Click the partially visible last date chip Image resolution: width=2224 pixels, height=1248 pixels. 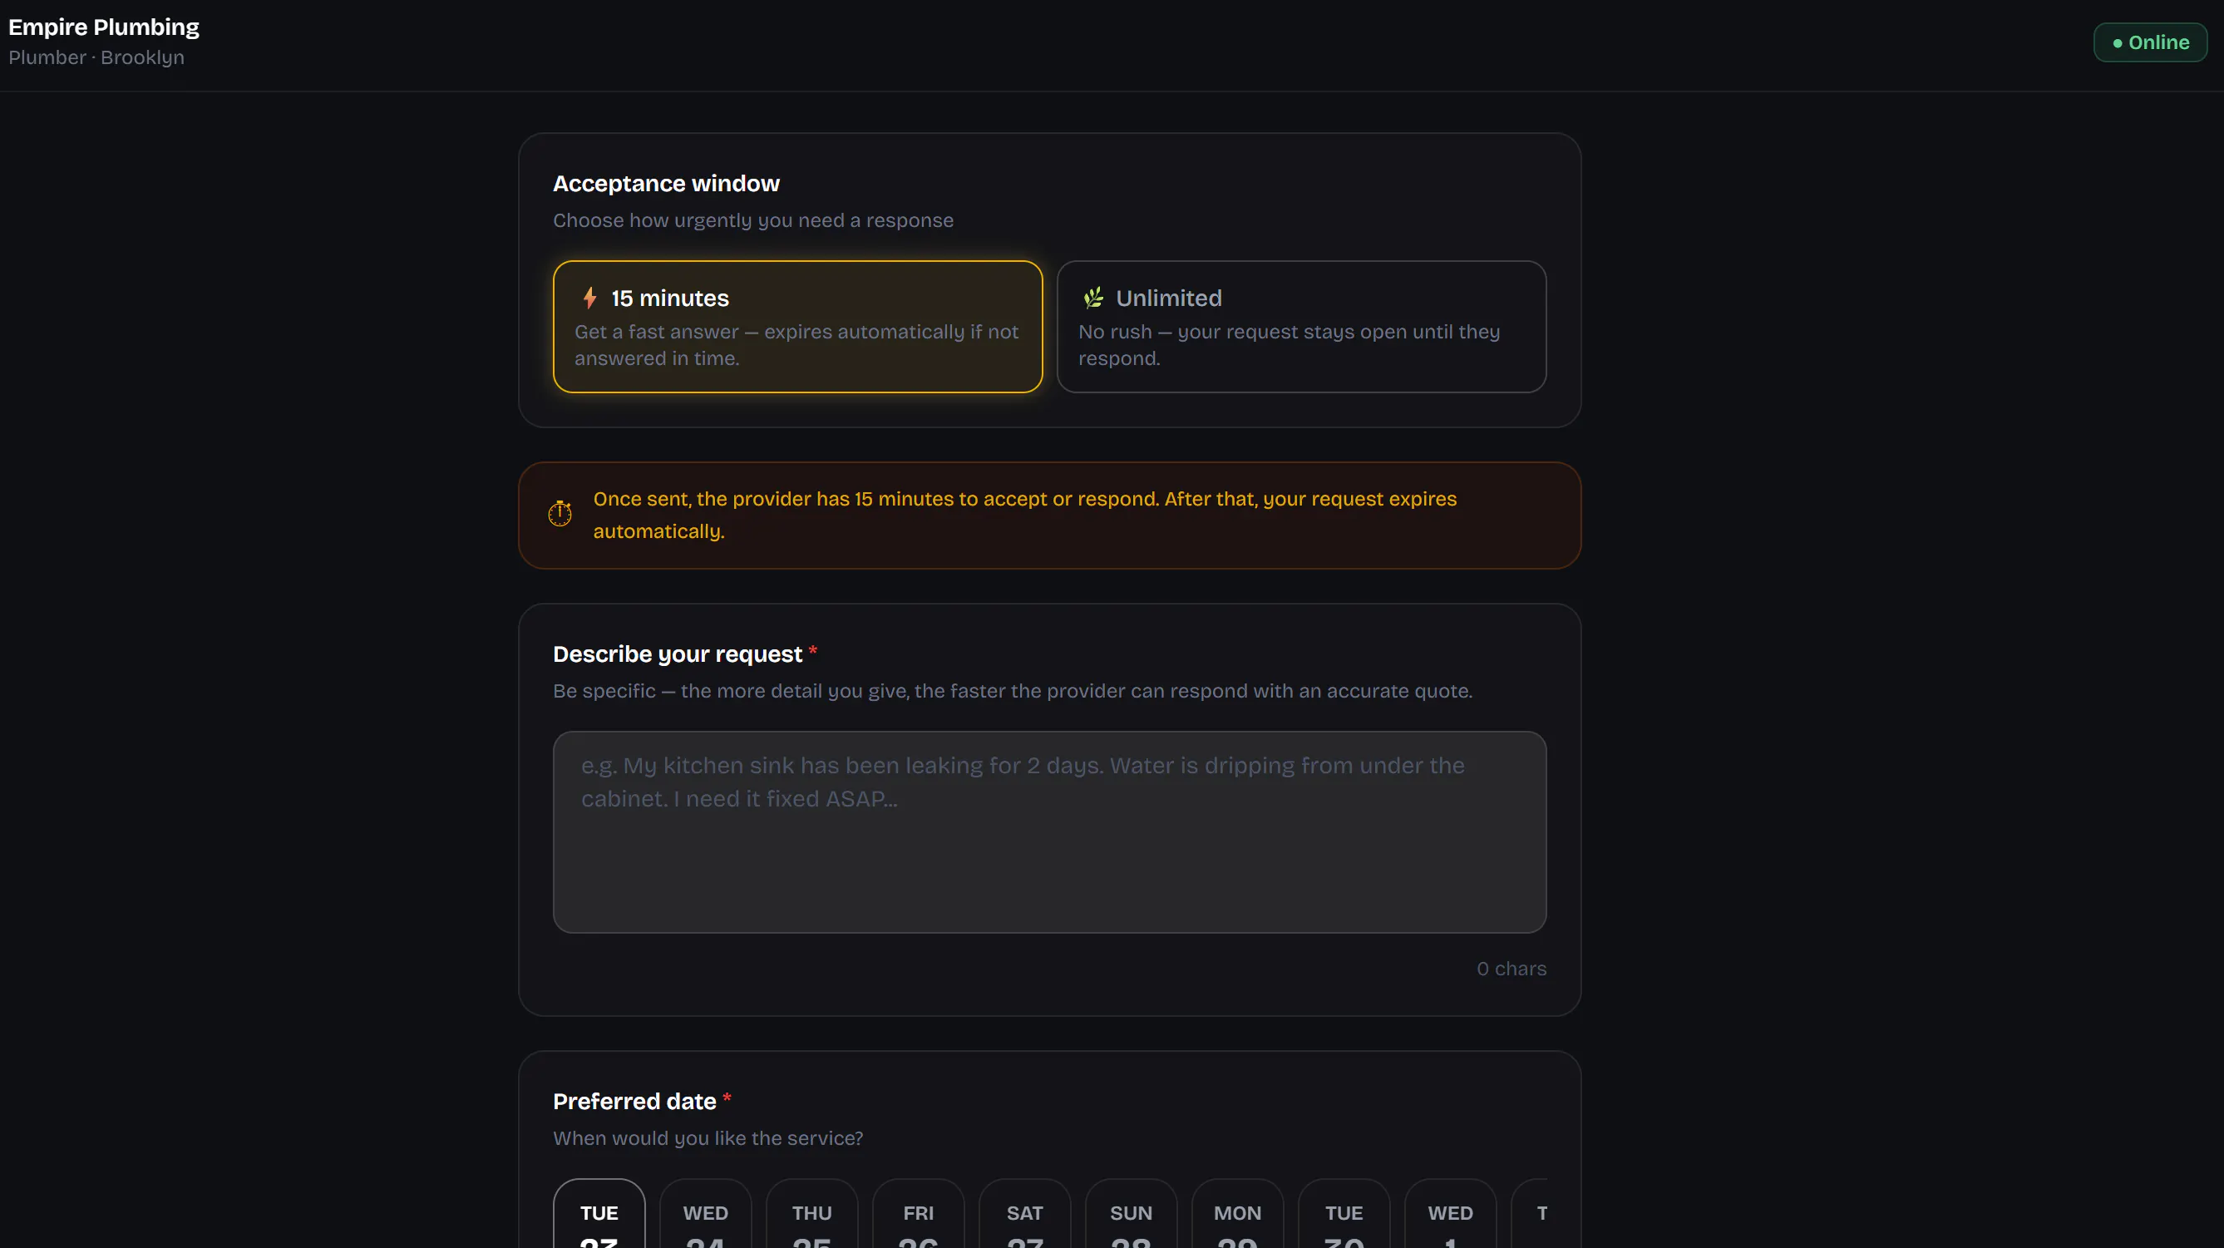(1530, 1213)
